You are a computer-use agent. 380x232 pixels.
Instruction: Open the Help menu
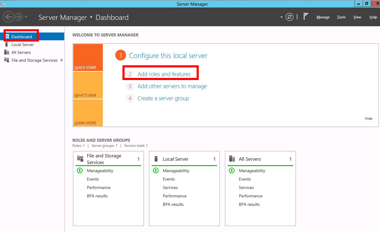tap(373, 17)
